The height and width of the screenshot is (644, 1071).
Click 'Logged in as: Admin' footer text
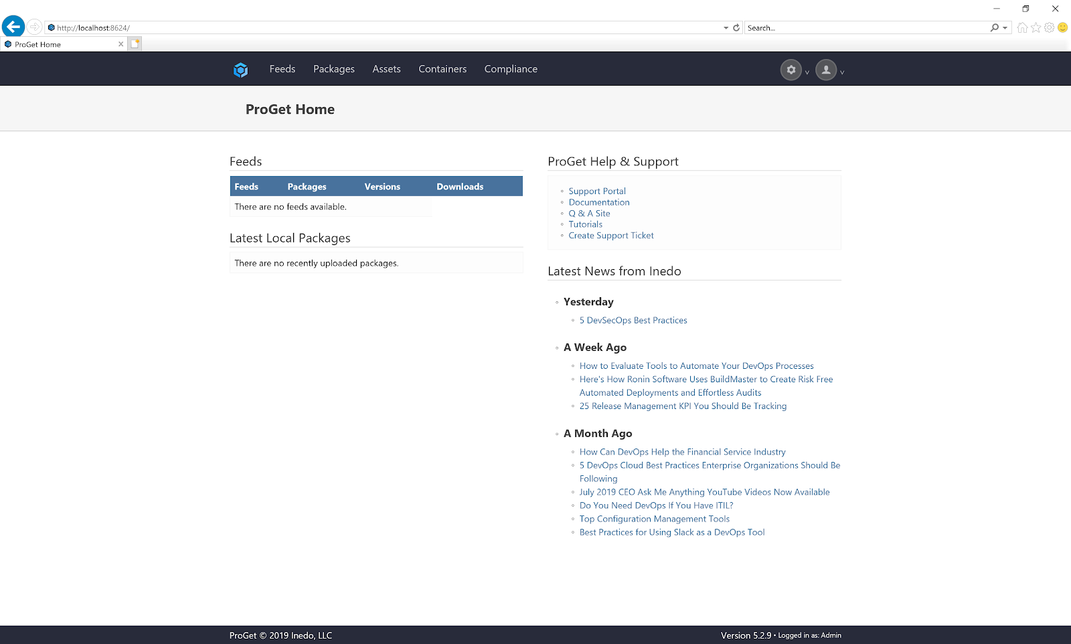[809, 635]
